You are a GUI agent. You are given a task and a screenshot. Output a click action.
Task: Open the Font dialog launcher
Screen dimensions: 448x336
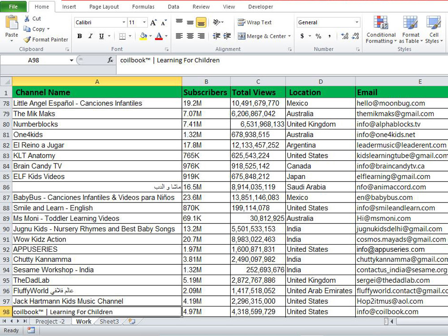[x=167, y=49]
